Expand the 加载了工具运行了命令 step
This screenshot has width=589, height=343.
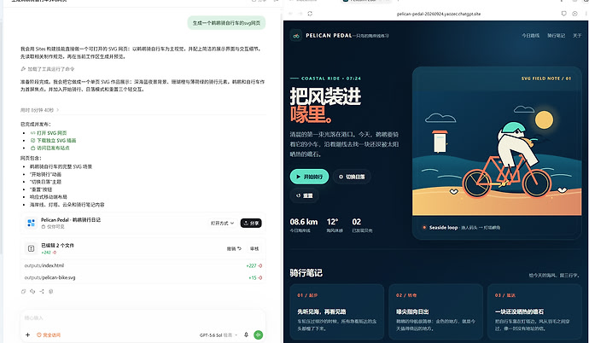[x=48, y=69]
